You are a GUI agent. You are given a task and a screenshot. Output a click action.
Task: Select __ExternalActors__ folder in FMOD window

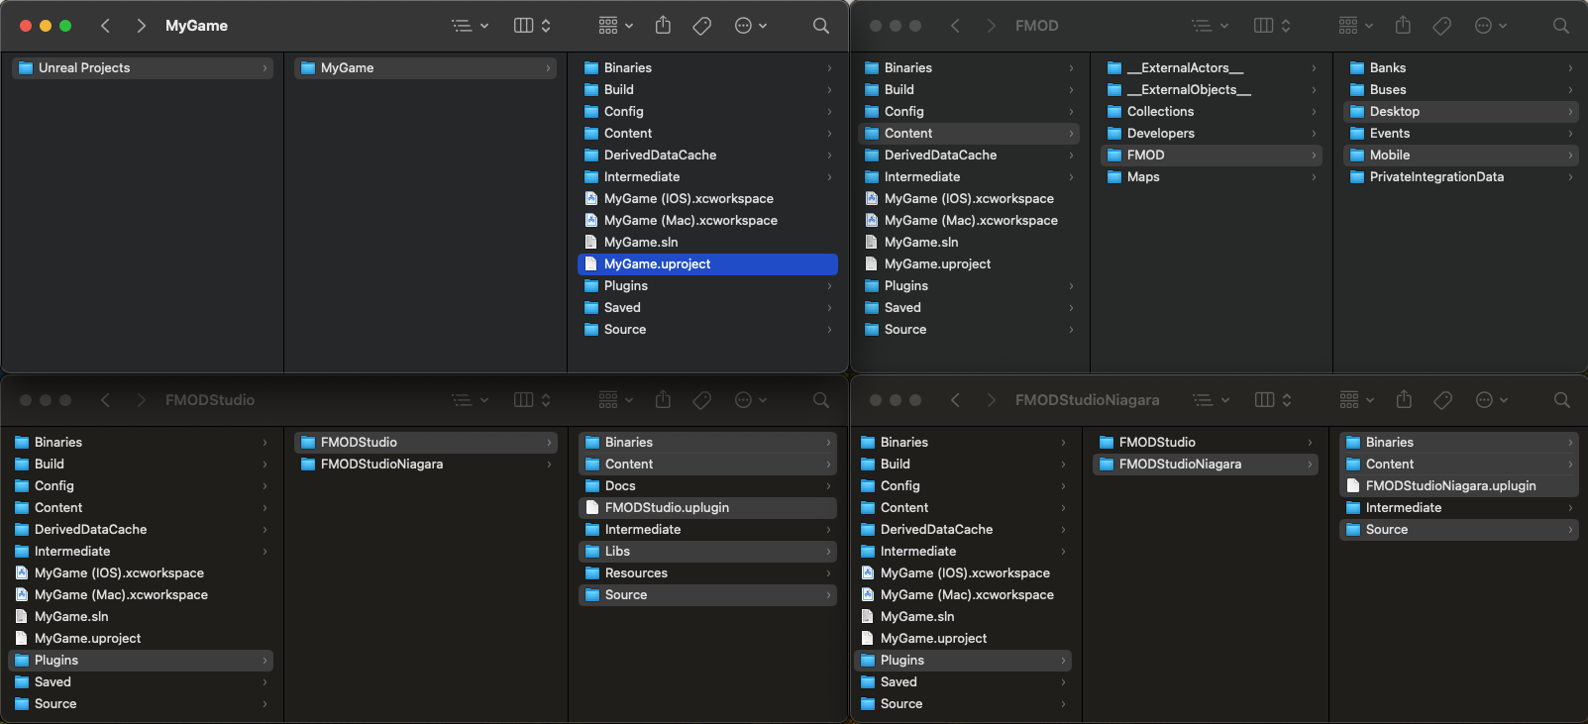coord(1212,68)
